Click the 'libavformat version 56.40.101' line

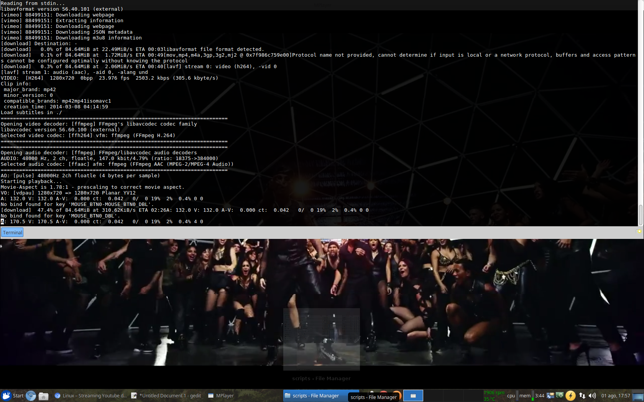tap(62, 9)
